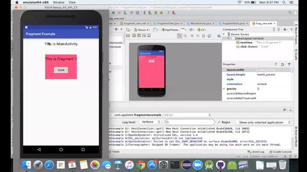Switch to the FragmentOne.java tab

coord(234,23)
